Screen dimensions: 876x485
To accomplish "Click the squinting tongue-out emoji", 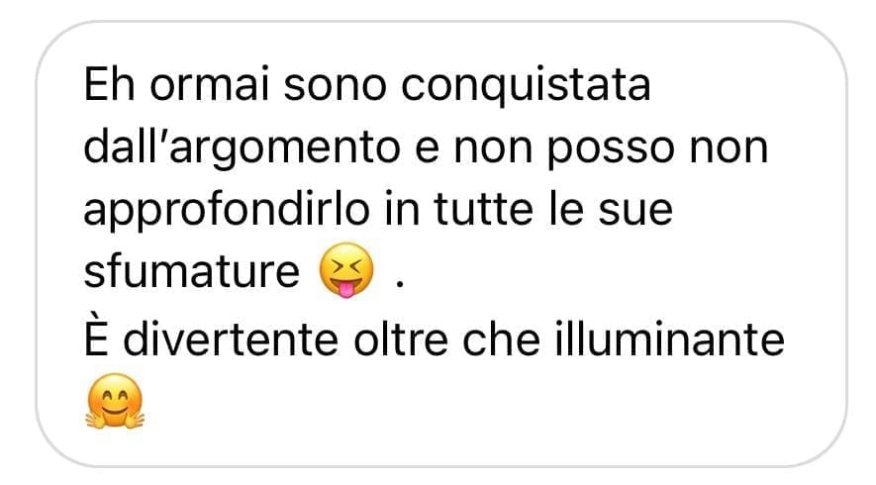I will click(346, 270).
